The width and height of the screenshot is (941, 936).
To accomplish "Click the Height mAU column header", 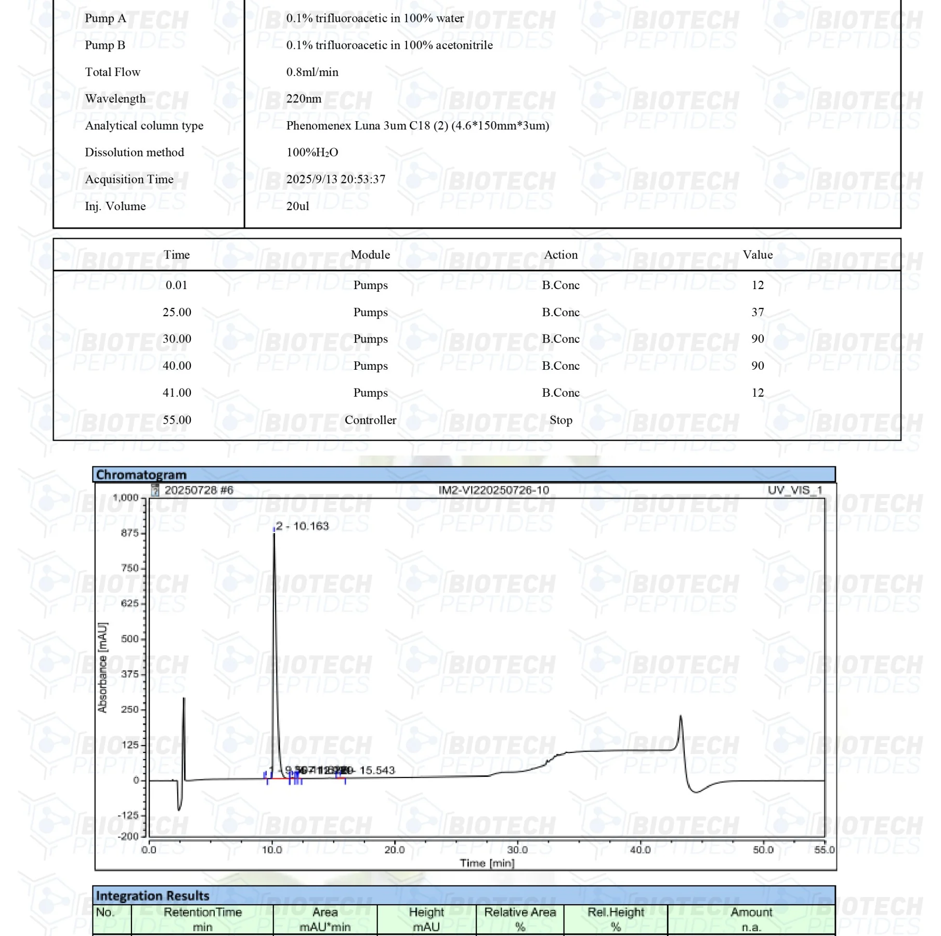I will (426, 919).
